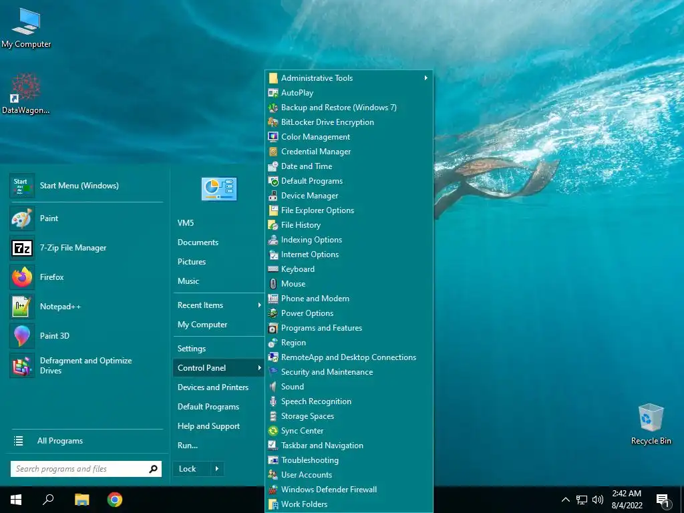The height and width of the screenshot is (513, 684).
Task: Click the Lock button
Action: pyautogui.click(x=192, y=469)
